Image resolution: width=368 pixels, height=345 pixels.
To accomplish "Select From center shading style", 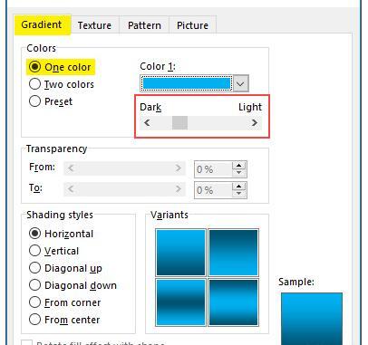I will tap(34, 320).
